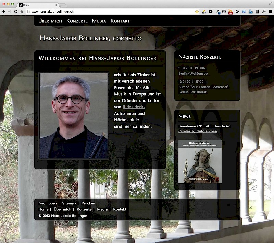Go to the Media navigation item
Image resolution: width=274 pixels, height=243 pixels.
tap(99, 21)
